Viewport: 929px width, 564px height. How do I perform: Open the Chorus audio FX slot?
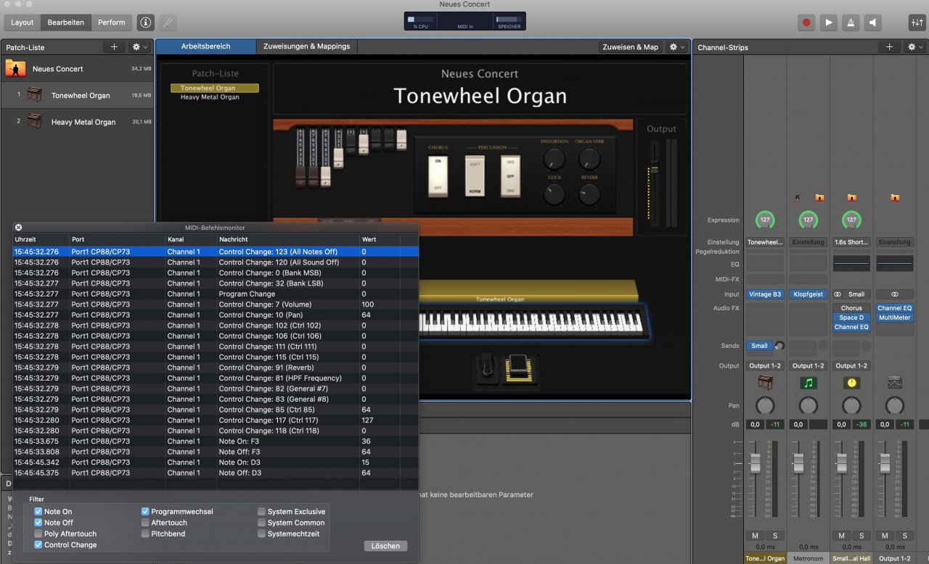851,308
